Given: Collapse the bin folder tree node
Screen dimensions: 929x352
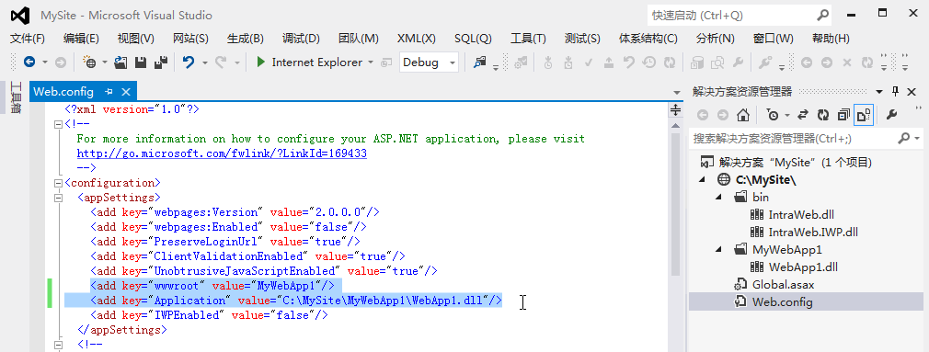Looking at the screenshot, I should pyautogui.click(x=718, y=197).
